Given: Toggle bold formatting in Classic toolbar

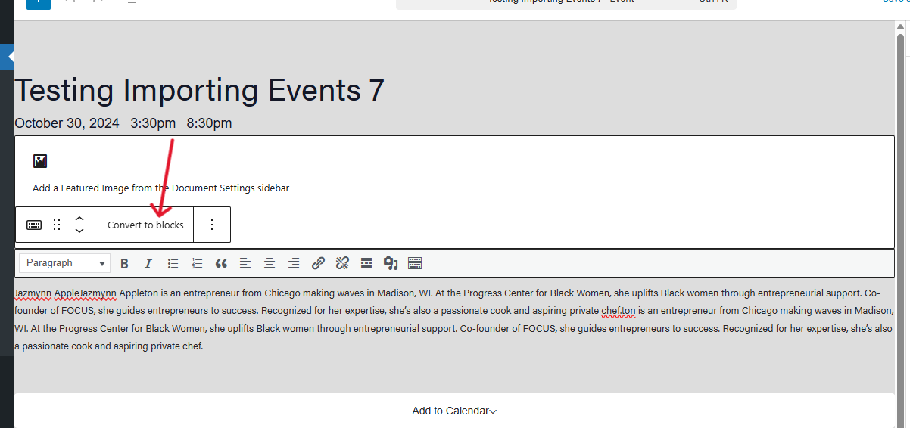Looking at the screenshot, I should click(125, 263).
